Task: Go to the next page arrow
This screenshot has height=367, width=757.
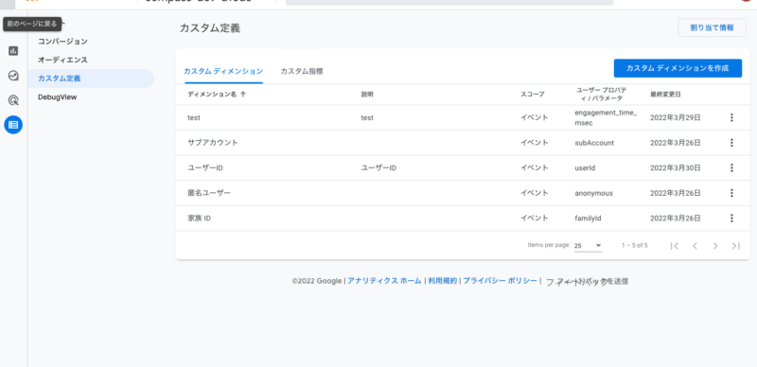Action: (x=715, y=246)
